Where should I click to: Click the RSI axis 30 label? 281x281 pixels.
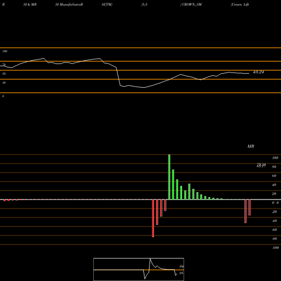click(x=4, y=83)
